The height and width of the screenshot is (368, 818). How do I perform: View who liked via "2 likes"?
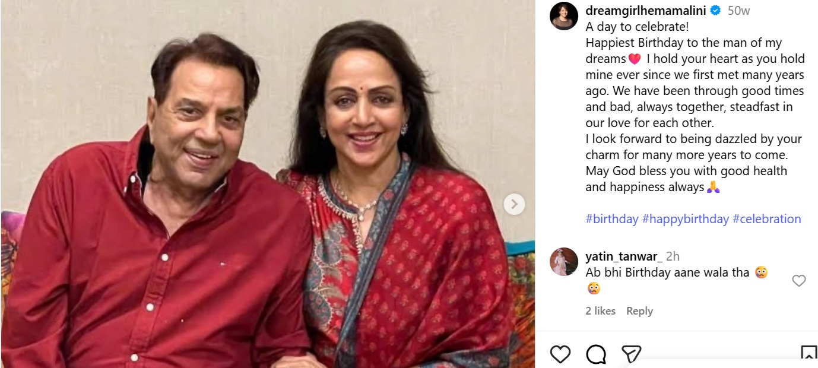(600, 311)
